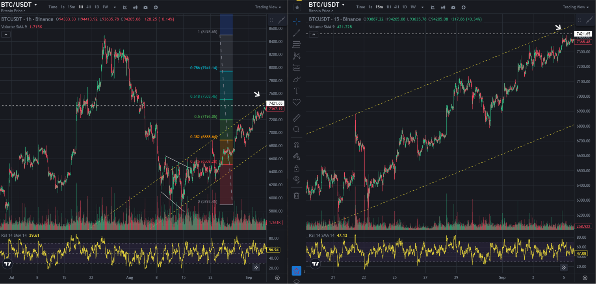The image size is (598, 284).
Task: Toggle Magnet mode for drawings
Action: [x=297, y=145]
